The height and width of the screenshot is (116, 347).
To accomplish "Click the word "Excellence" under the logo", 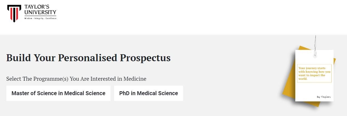I will (x=51, y=18).
